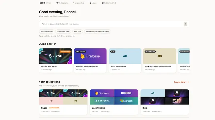Open the Blog collection card
Viewport: 215px width, 120px height.
[165, 102]
